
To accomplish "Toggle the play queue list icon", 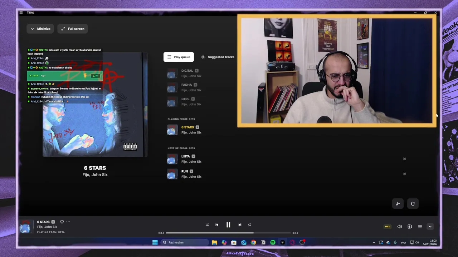I will pos(420,227).
